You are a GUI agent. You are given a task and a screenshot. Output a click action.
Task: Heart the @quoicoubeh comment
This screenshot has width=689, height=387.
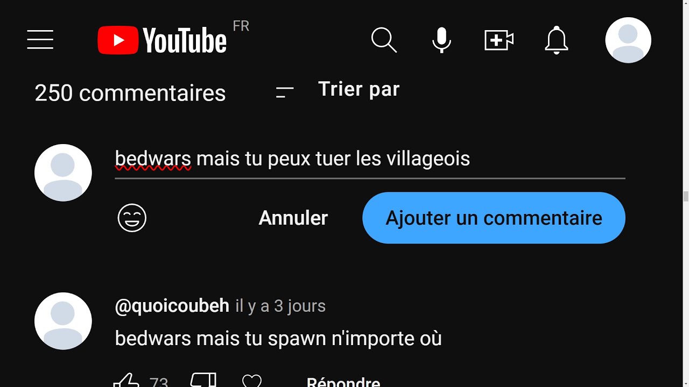pos(252,382)
